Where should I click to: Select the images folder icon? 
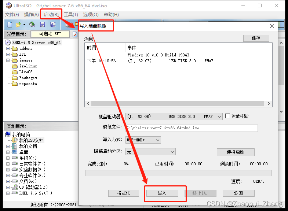15,60
